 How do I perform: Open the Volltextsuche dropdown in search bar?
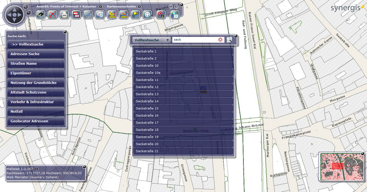point(168,40)
